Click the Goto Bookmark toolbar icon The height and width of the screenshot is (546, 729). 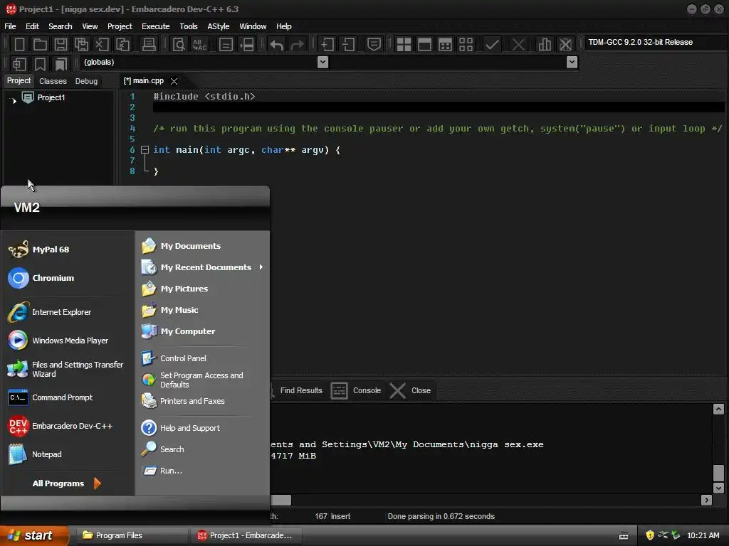61,64
